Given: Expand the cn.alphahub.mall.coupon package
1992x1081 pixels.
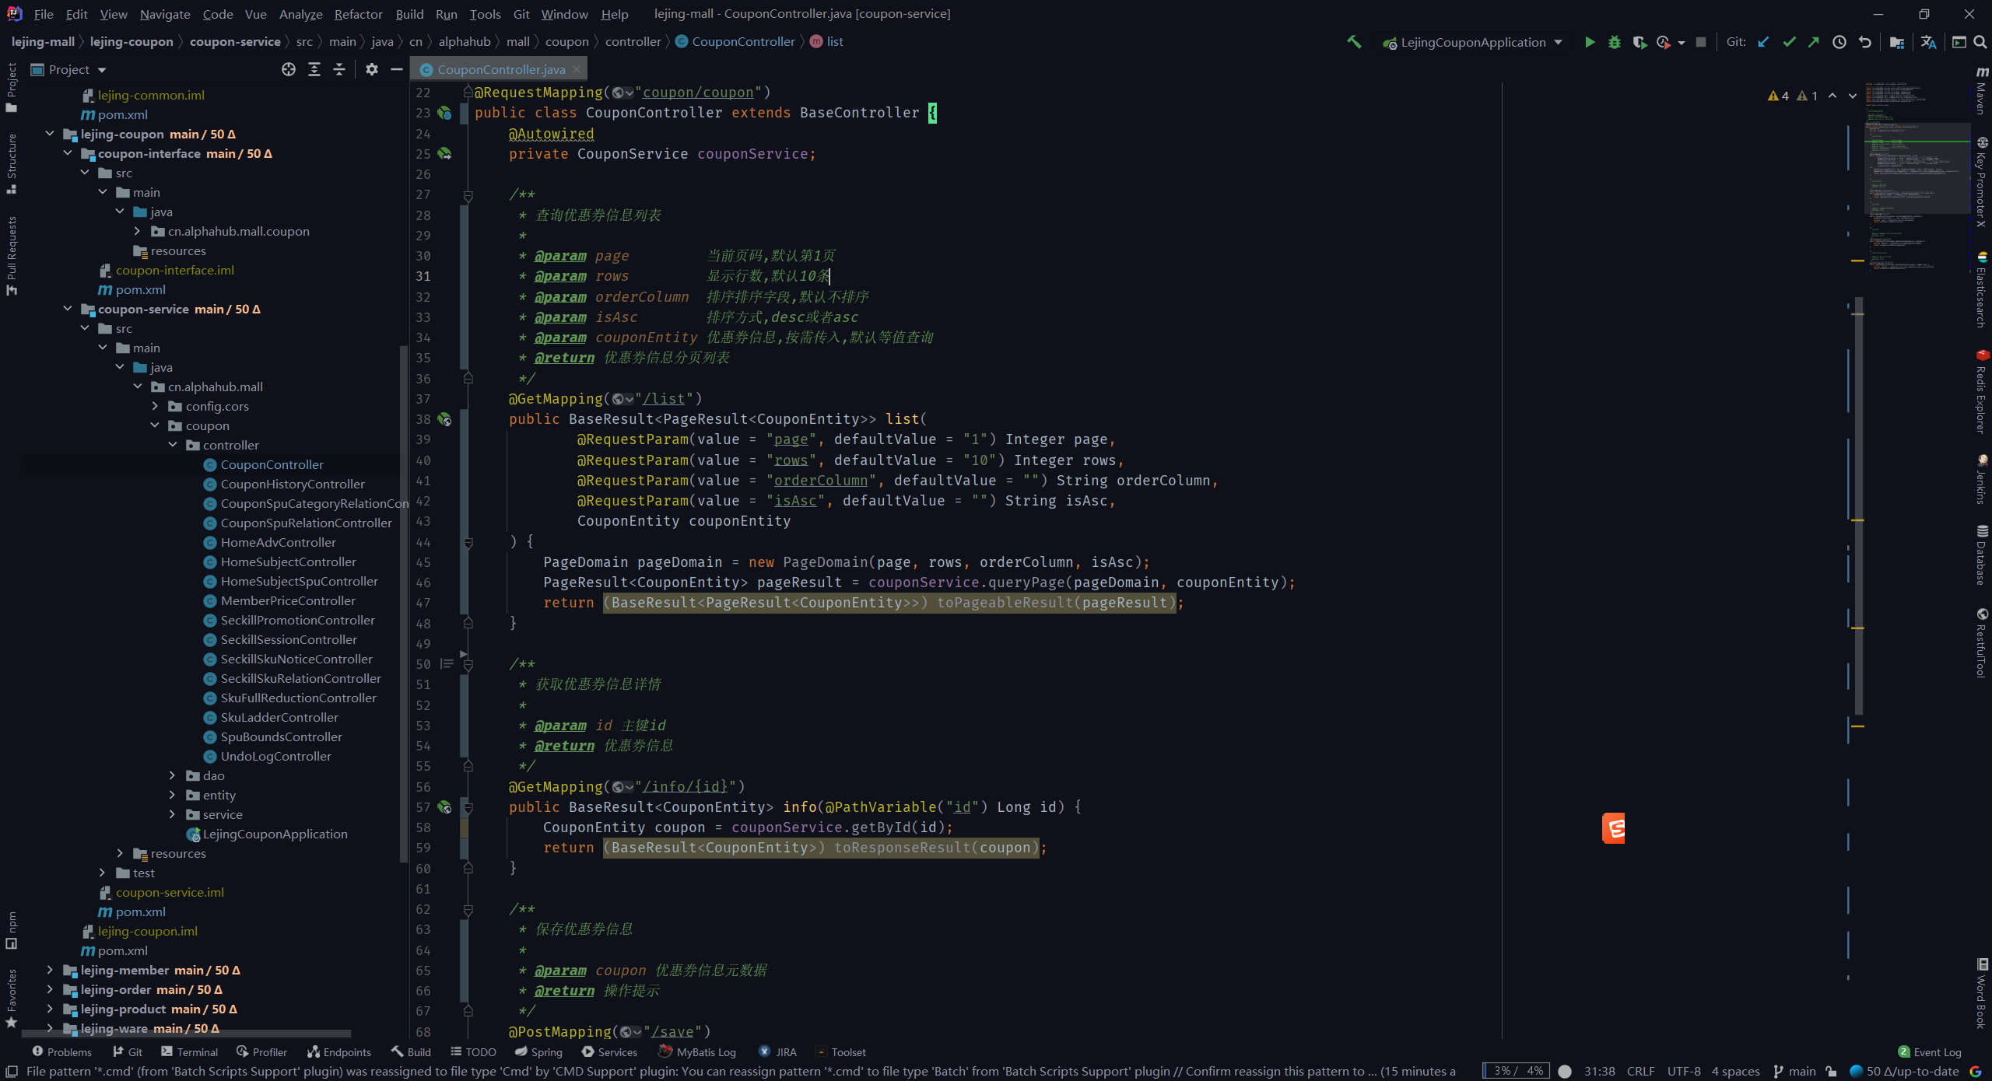Looking at the screenshot, I should (x=138, y=231).
